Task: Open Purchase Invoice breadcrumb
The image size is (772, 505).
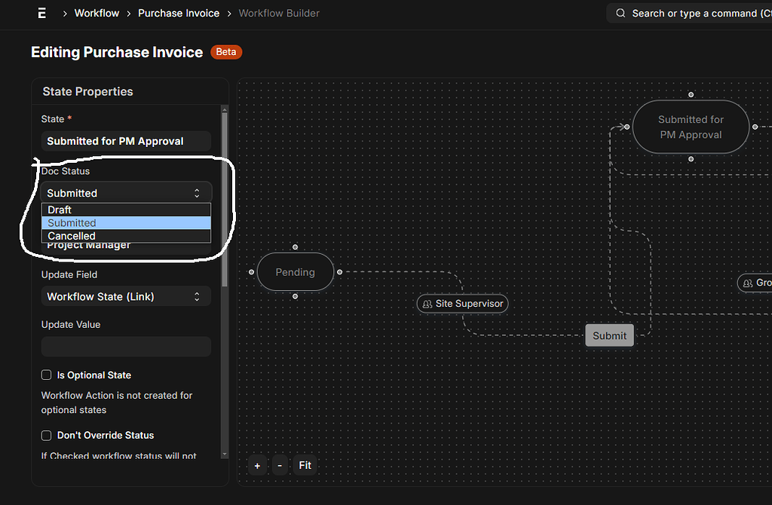Action: point(179,13)
